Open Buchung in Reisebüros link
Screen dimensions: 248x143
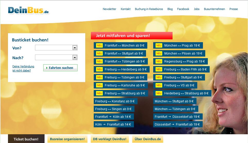[149, 9]
